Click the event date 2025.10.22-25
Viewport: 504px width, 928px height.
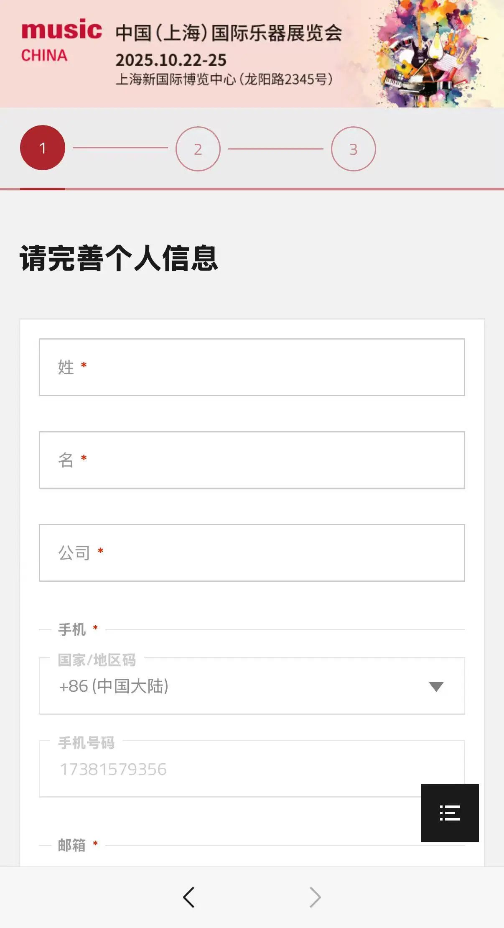click(171, 60)
